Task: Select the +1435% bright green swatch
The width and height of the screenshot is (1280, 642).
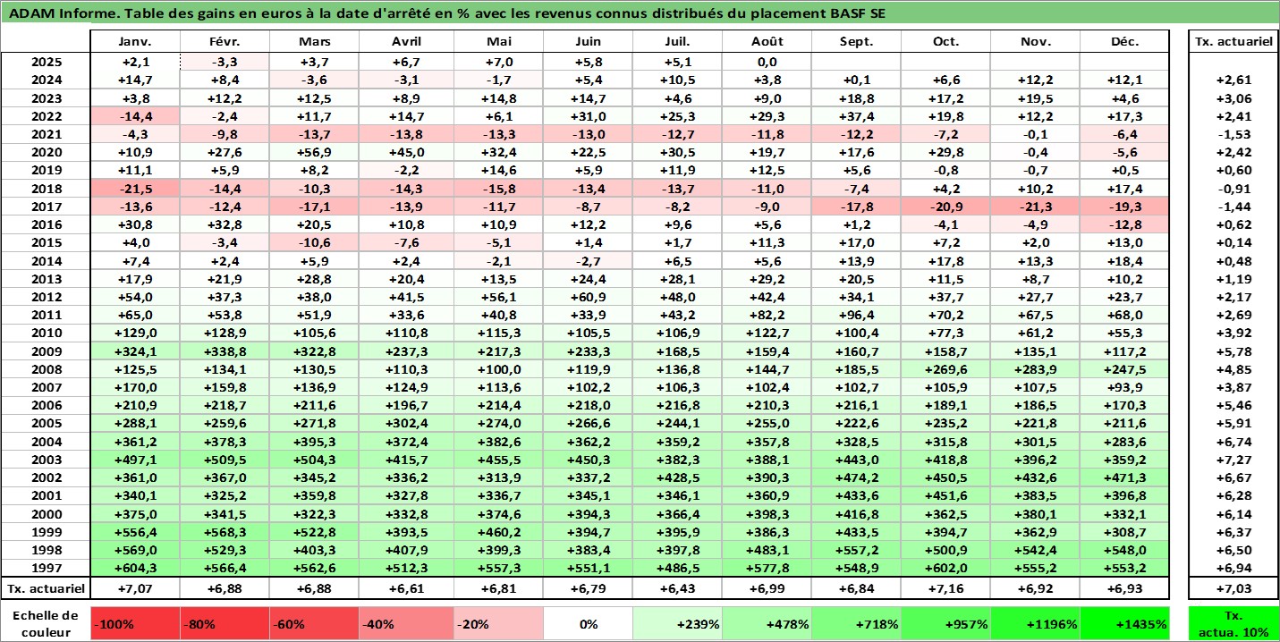Action: tap(1125, 624)
